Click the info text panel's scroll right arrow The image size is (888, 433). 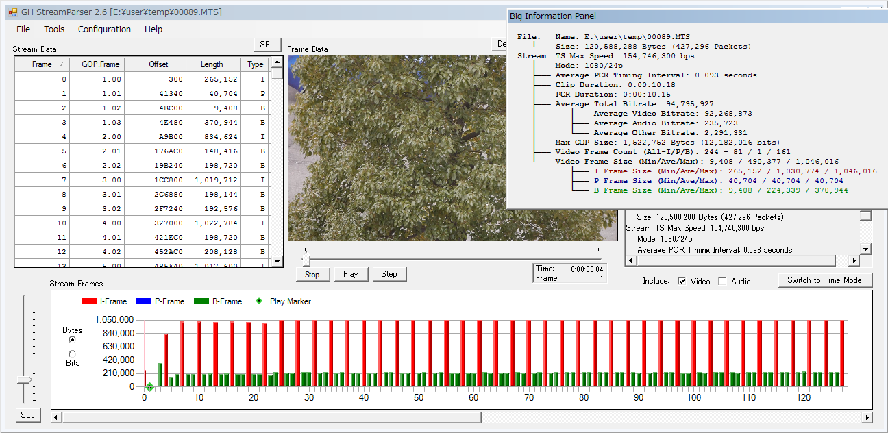point(854,261)
